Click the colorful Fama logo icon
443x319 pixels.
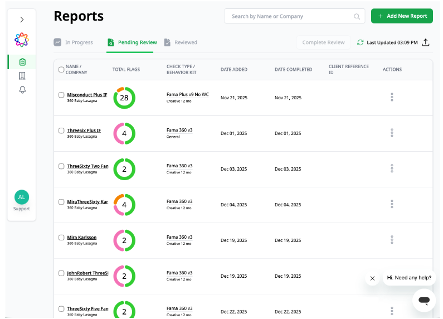pos(22,40)
